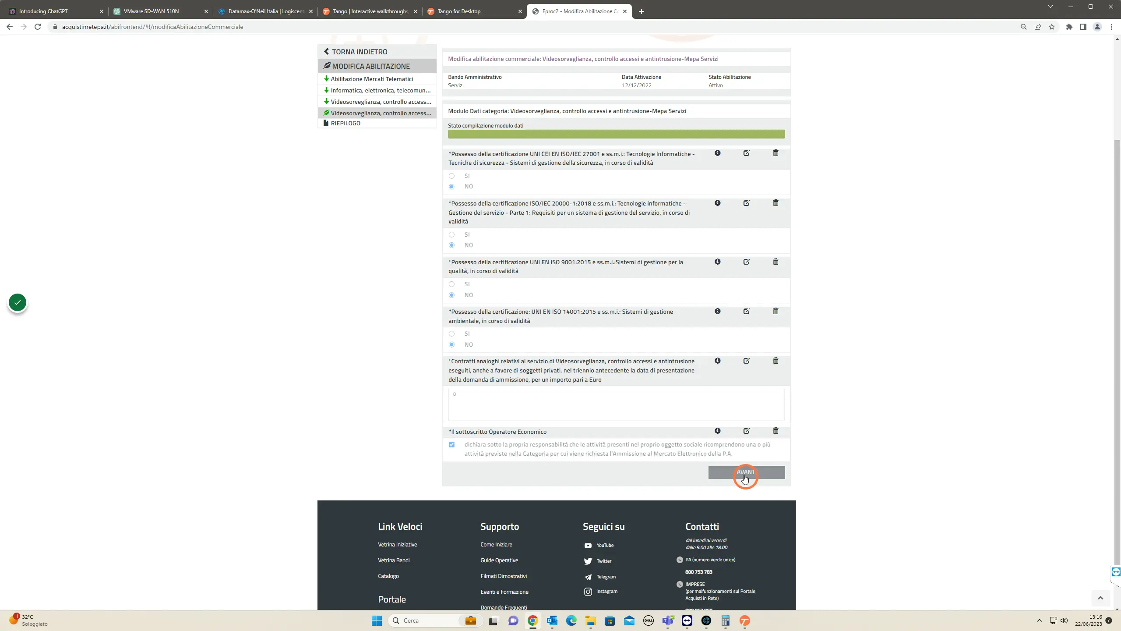Click trash icon for ISO/IEC 27001 certification
This screenshot has width=1121, height=631.
(x=776, y=153)
